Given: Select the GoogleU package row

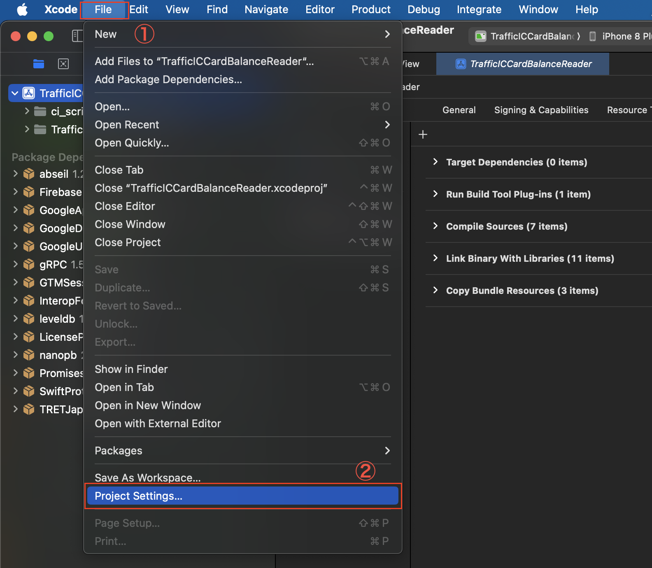Looking at the screenshot, I should (x=46, y=246).
